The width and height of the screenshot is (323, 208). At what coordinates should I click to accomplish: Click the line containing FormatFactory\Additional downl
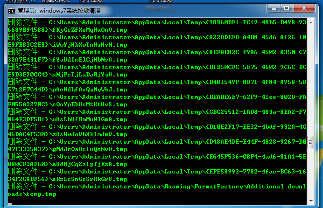(x=157, y=187)
